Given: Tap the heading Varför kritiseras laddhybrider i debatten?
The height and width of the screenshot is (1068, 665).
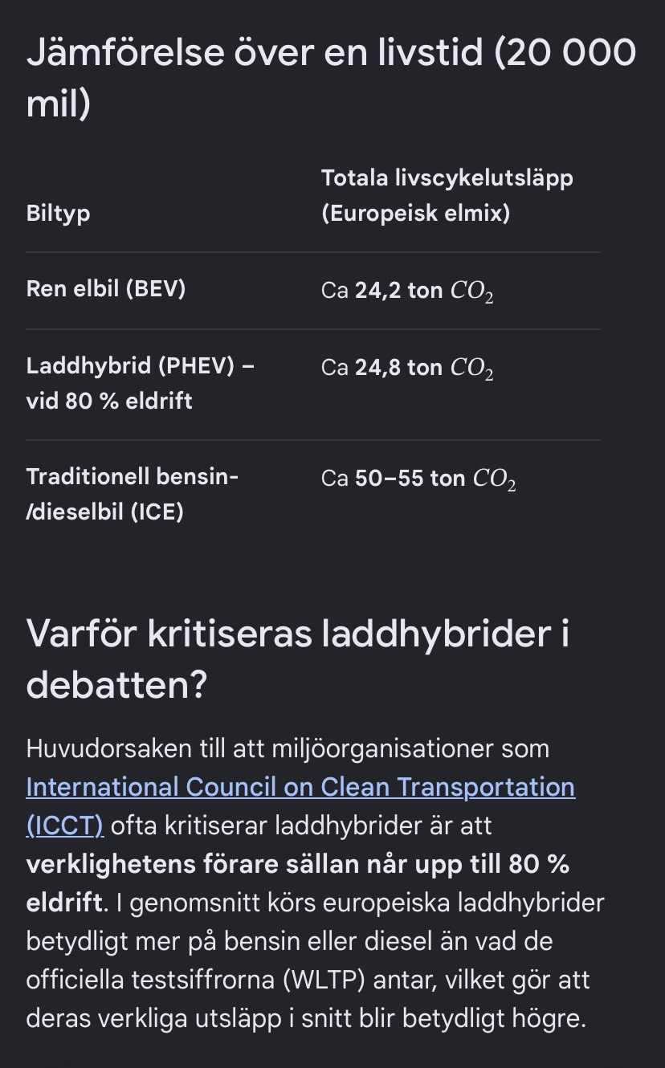Looking at the screenshot, I should point(298,659).
